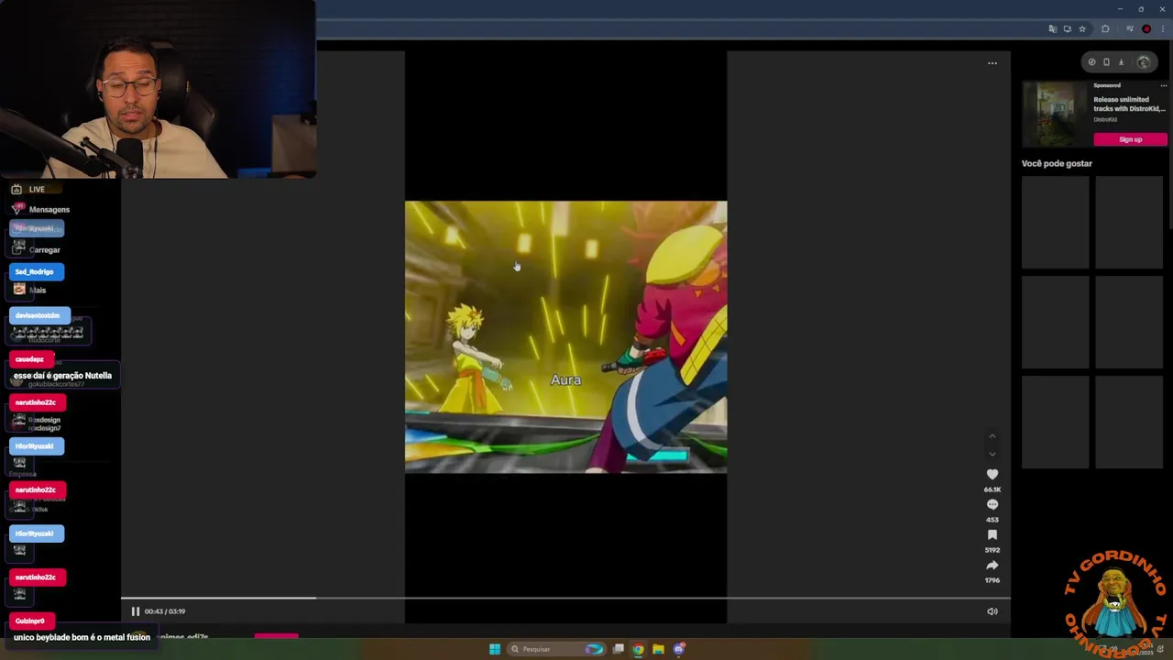
Task: Seek on the video progress bar
Action: 565,599
